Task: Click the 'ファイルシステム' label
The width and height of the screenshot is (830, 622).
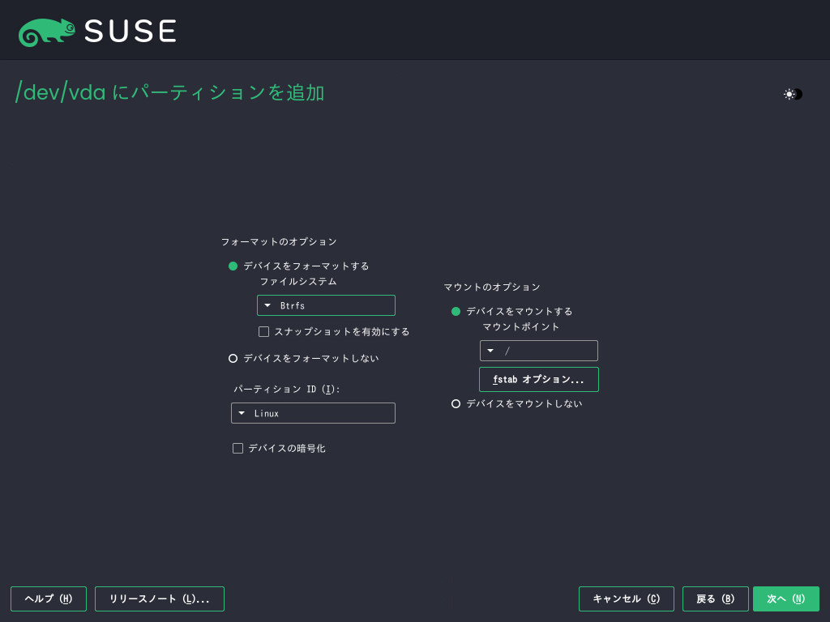Action: point(298,282)
